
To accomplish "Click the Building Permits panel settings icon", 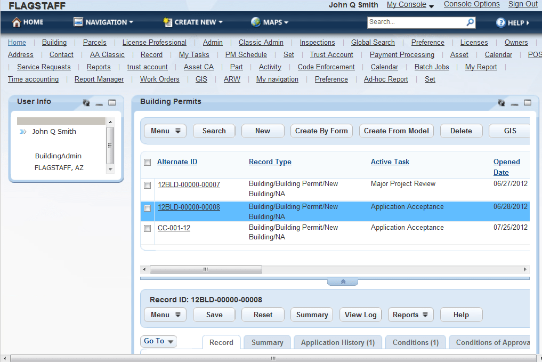I will coord(501,102).
